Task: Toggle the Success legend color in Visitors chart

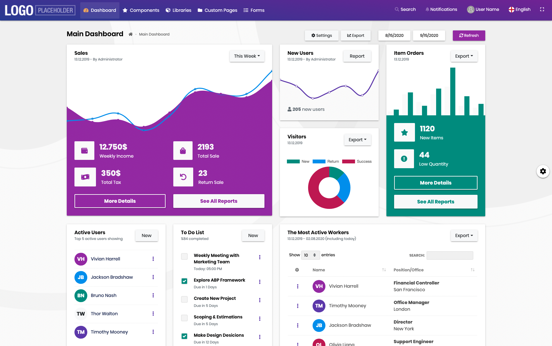Action: coord(349,161)
